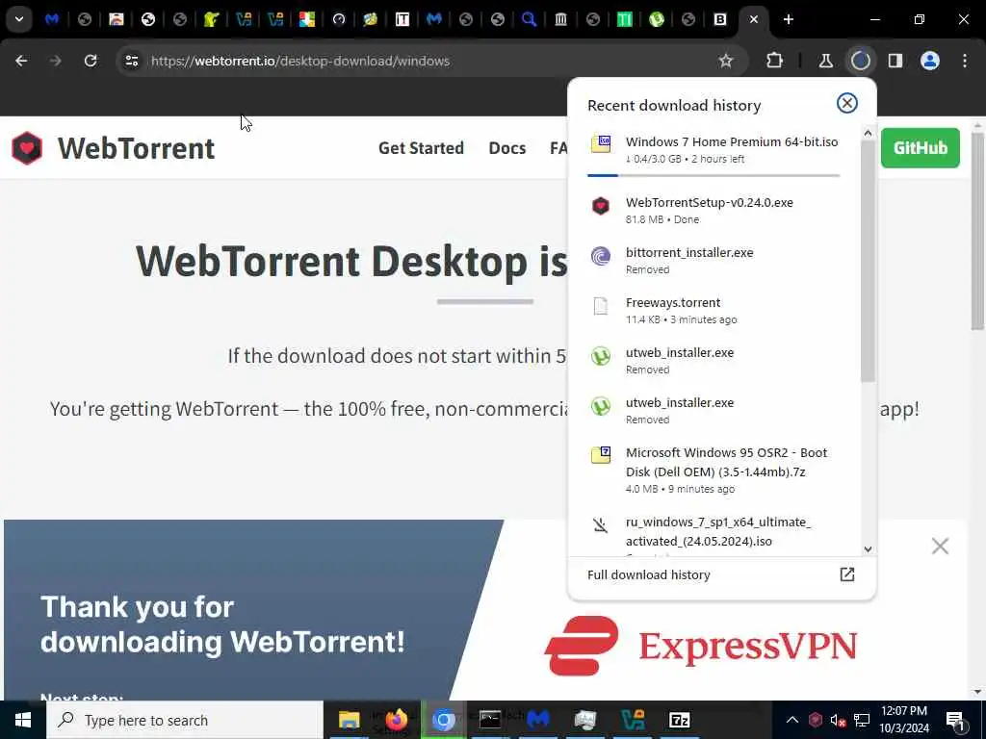Viewport: 986px width, 739px height.
Task: Open the tab search dropdown arrow
Action: pos(19,19)
